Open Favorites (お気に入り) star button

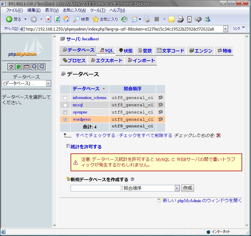tap(105, 19)
